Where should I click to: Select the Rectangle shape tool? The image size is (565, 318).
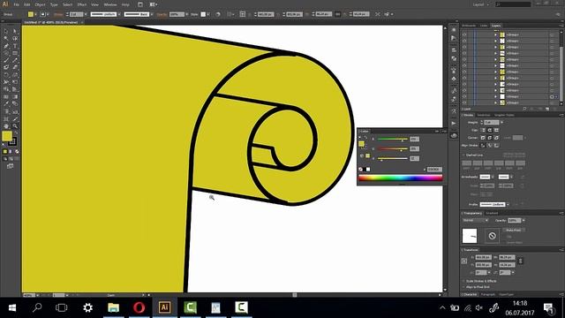pyautogui.click(x=15, y=53)
